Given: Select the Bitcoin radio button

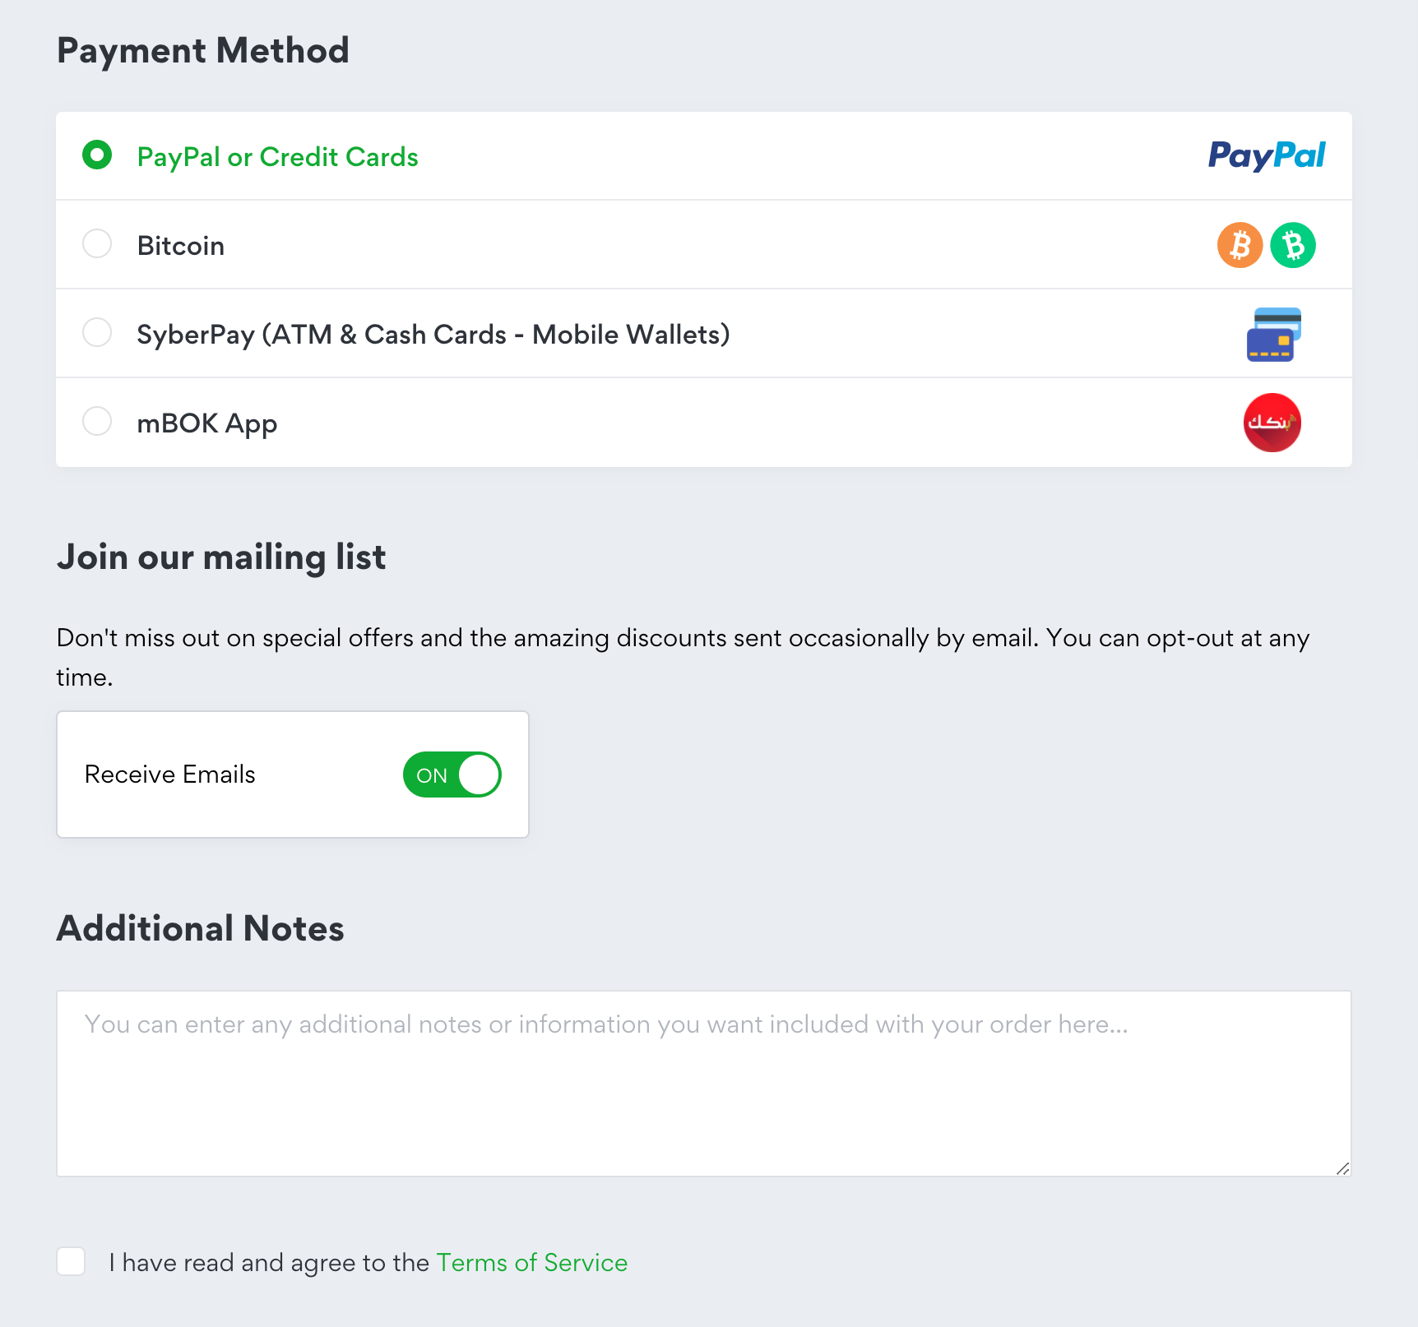Looking at the screenshot, I should click(x=97, y=243).
